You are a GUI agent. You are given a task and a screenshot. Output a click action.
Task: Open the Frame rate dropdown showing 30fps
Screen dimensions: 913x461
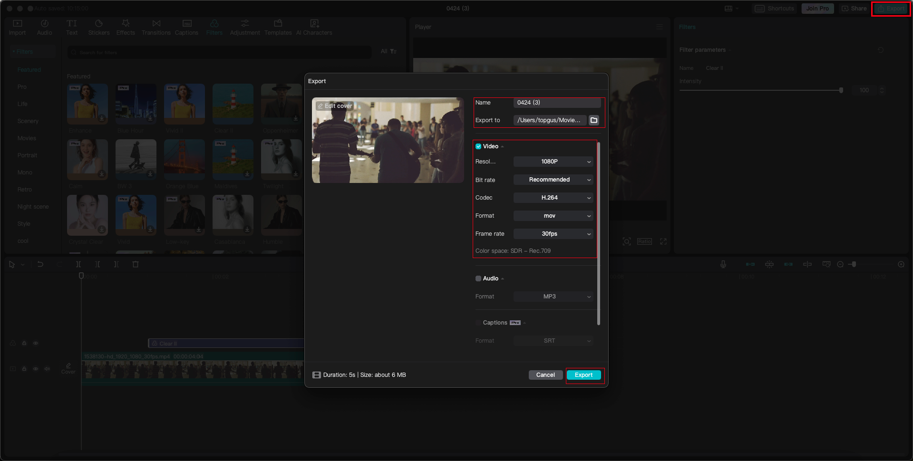[x=554, y=234]
